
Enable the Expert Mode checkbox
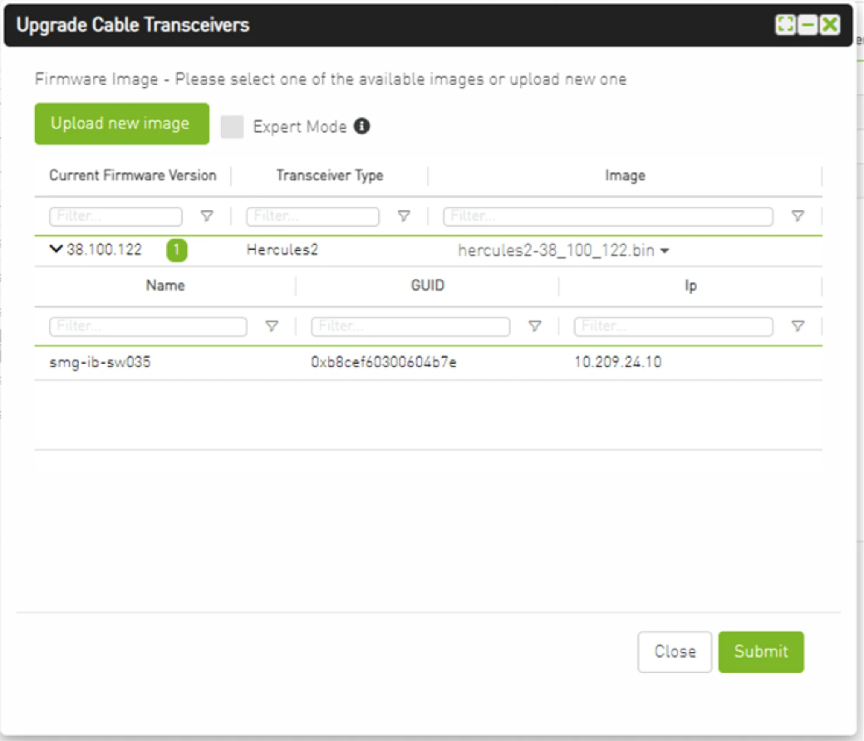pos(232,127)
